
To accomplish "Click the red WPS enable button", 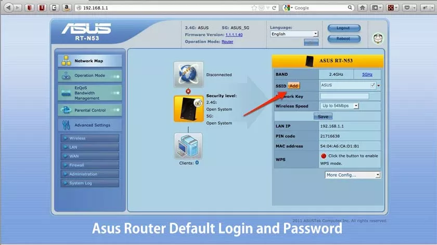I will pos(324,156).
